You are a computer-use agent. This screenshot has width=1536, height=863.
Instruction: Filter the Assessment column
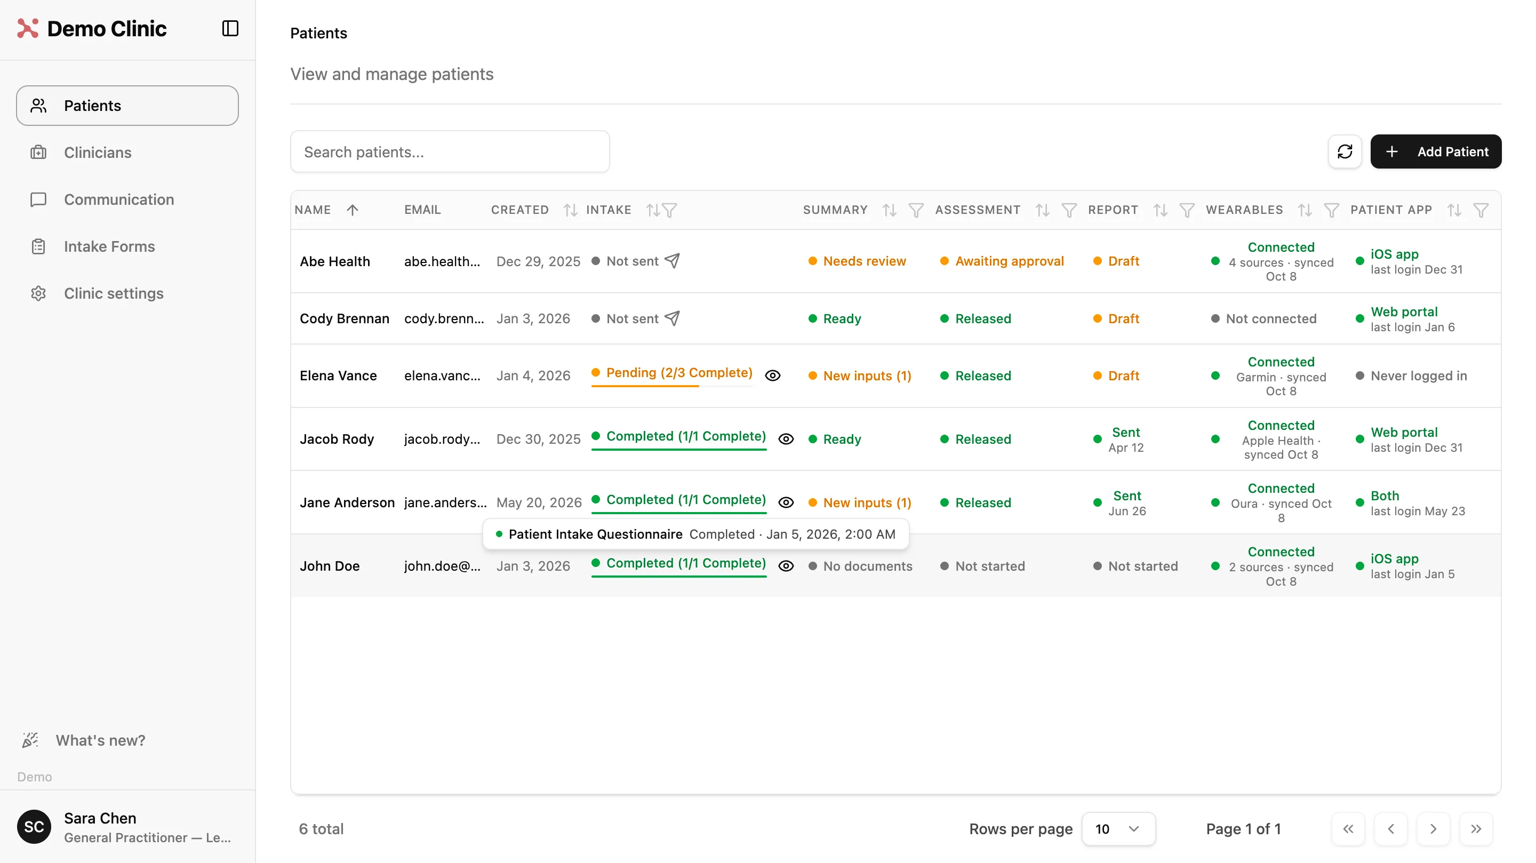[x=1069, y=210]
